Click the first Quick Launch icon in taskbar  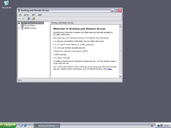(21, 126)
